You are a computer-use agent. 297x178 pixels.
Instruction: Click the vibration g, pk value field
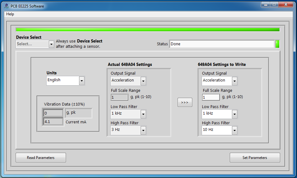[x=53, y=113]
